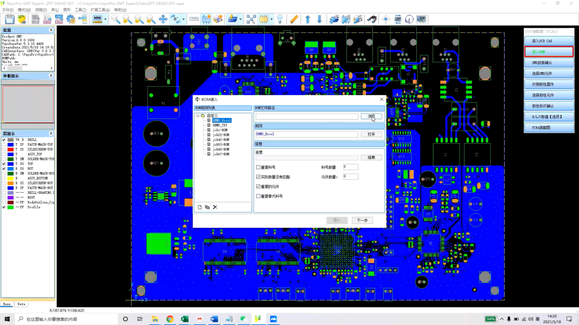Click the 下一步 button
Image resolution: width=579 pixels, height=325 pixels.
[x=362, y=220]
